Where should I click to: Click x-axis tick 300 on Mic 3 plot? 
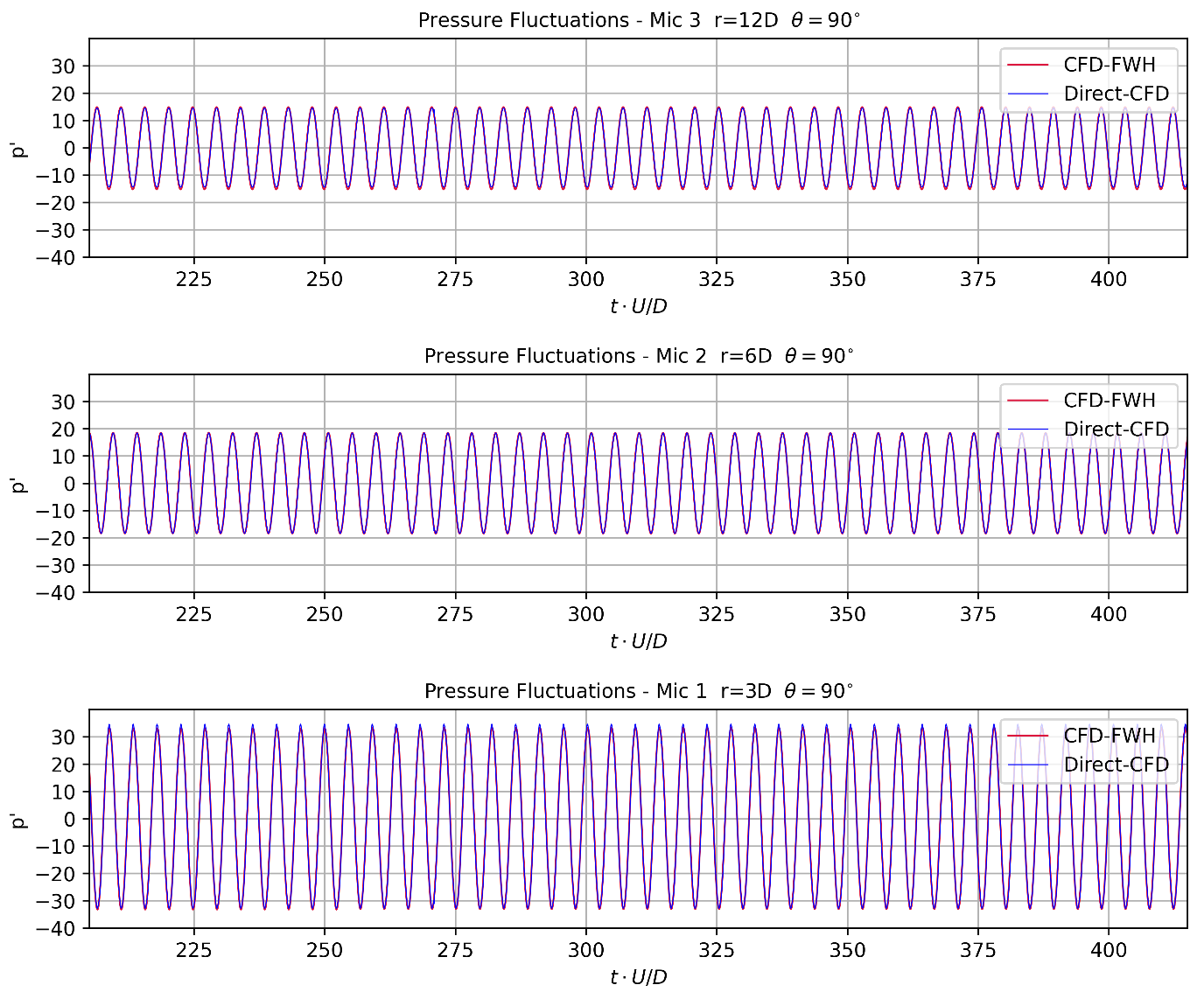(585, 280)
